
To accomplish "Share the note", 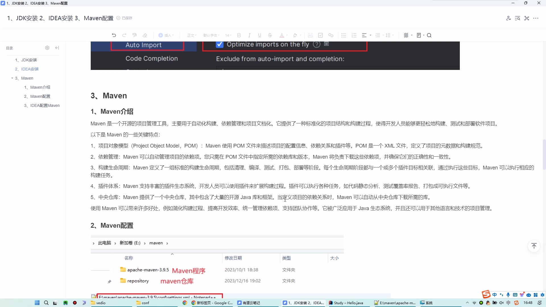I will [508, 18].
